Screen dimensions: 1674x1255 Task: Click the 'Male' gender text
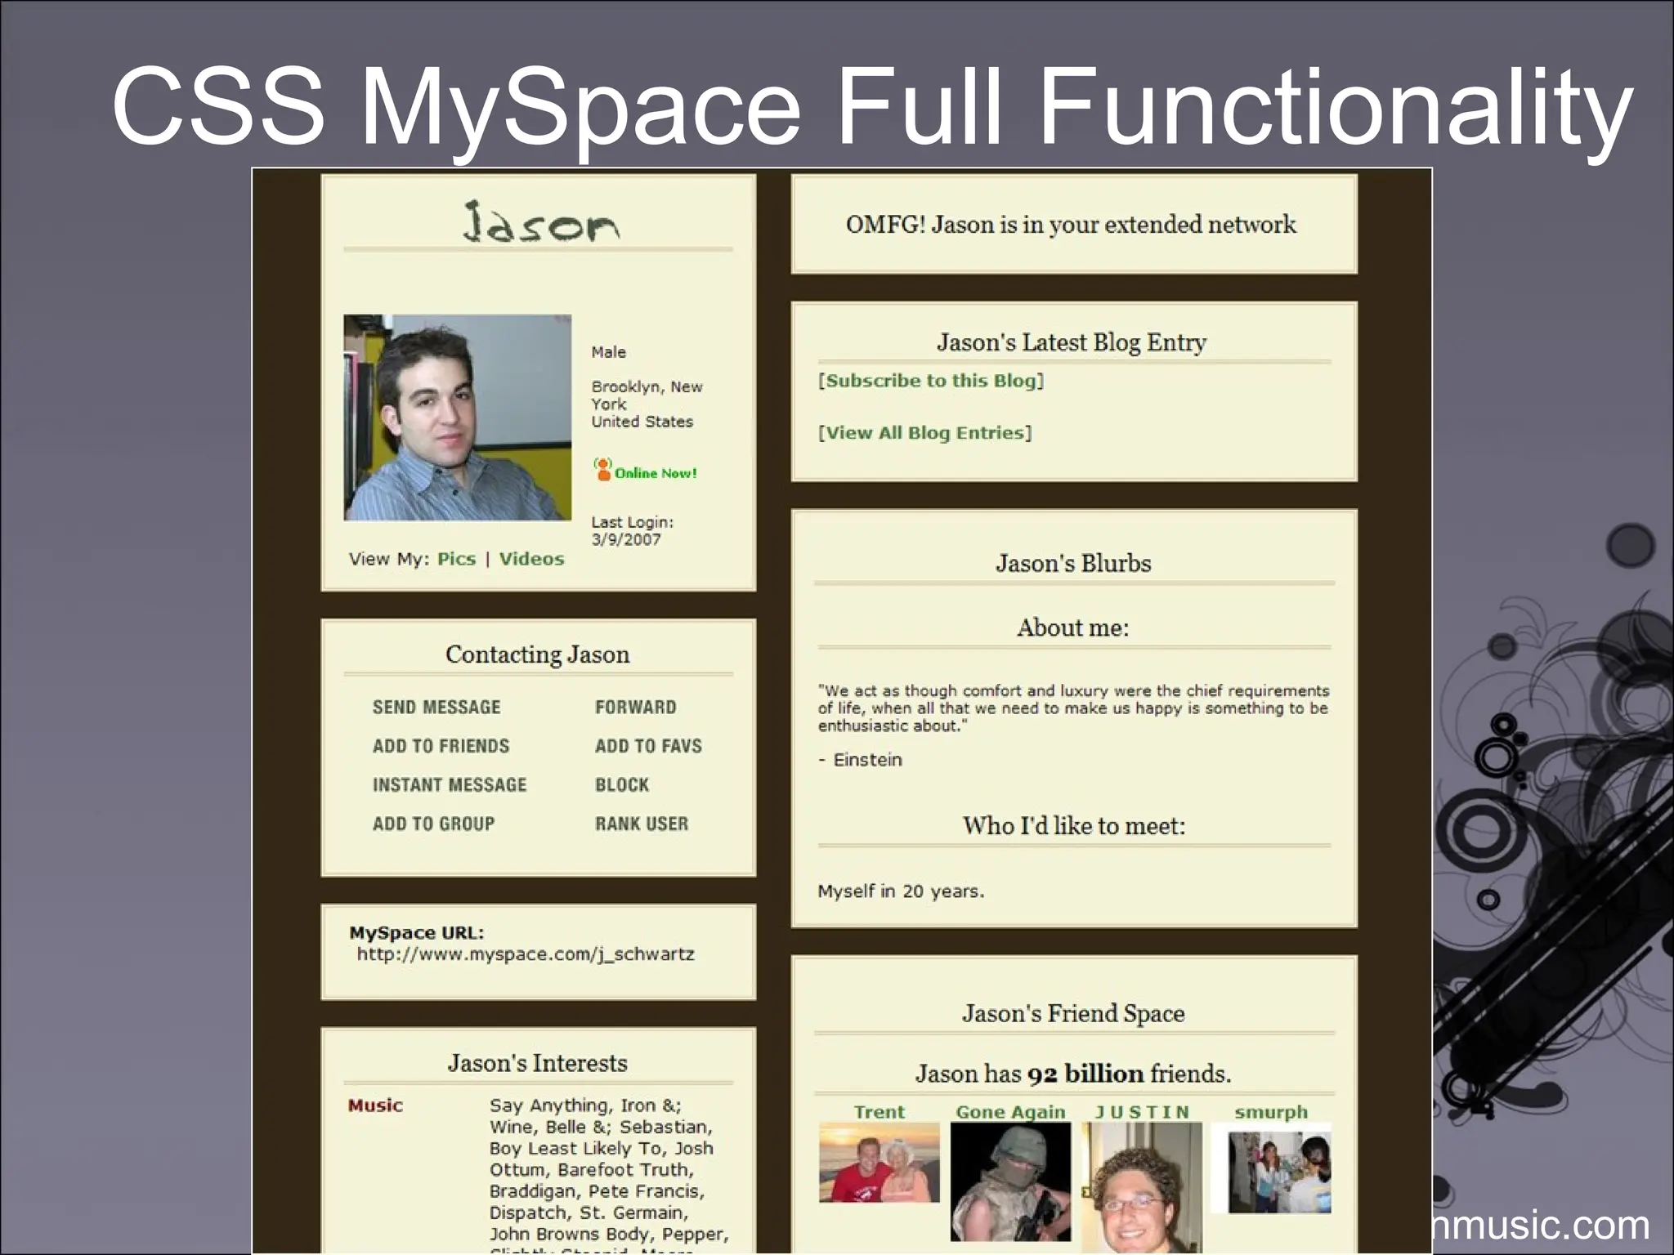pos(608,352)
